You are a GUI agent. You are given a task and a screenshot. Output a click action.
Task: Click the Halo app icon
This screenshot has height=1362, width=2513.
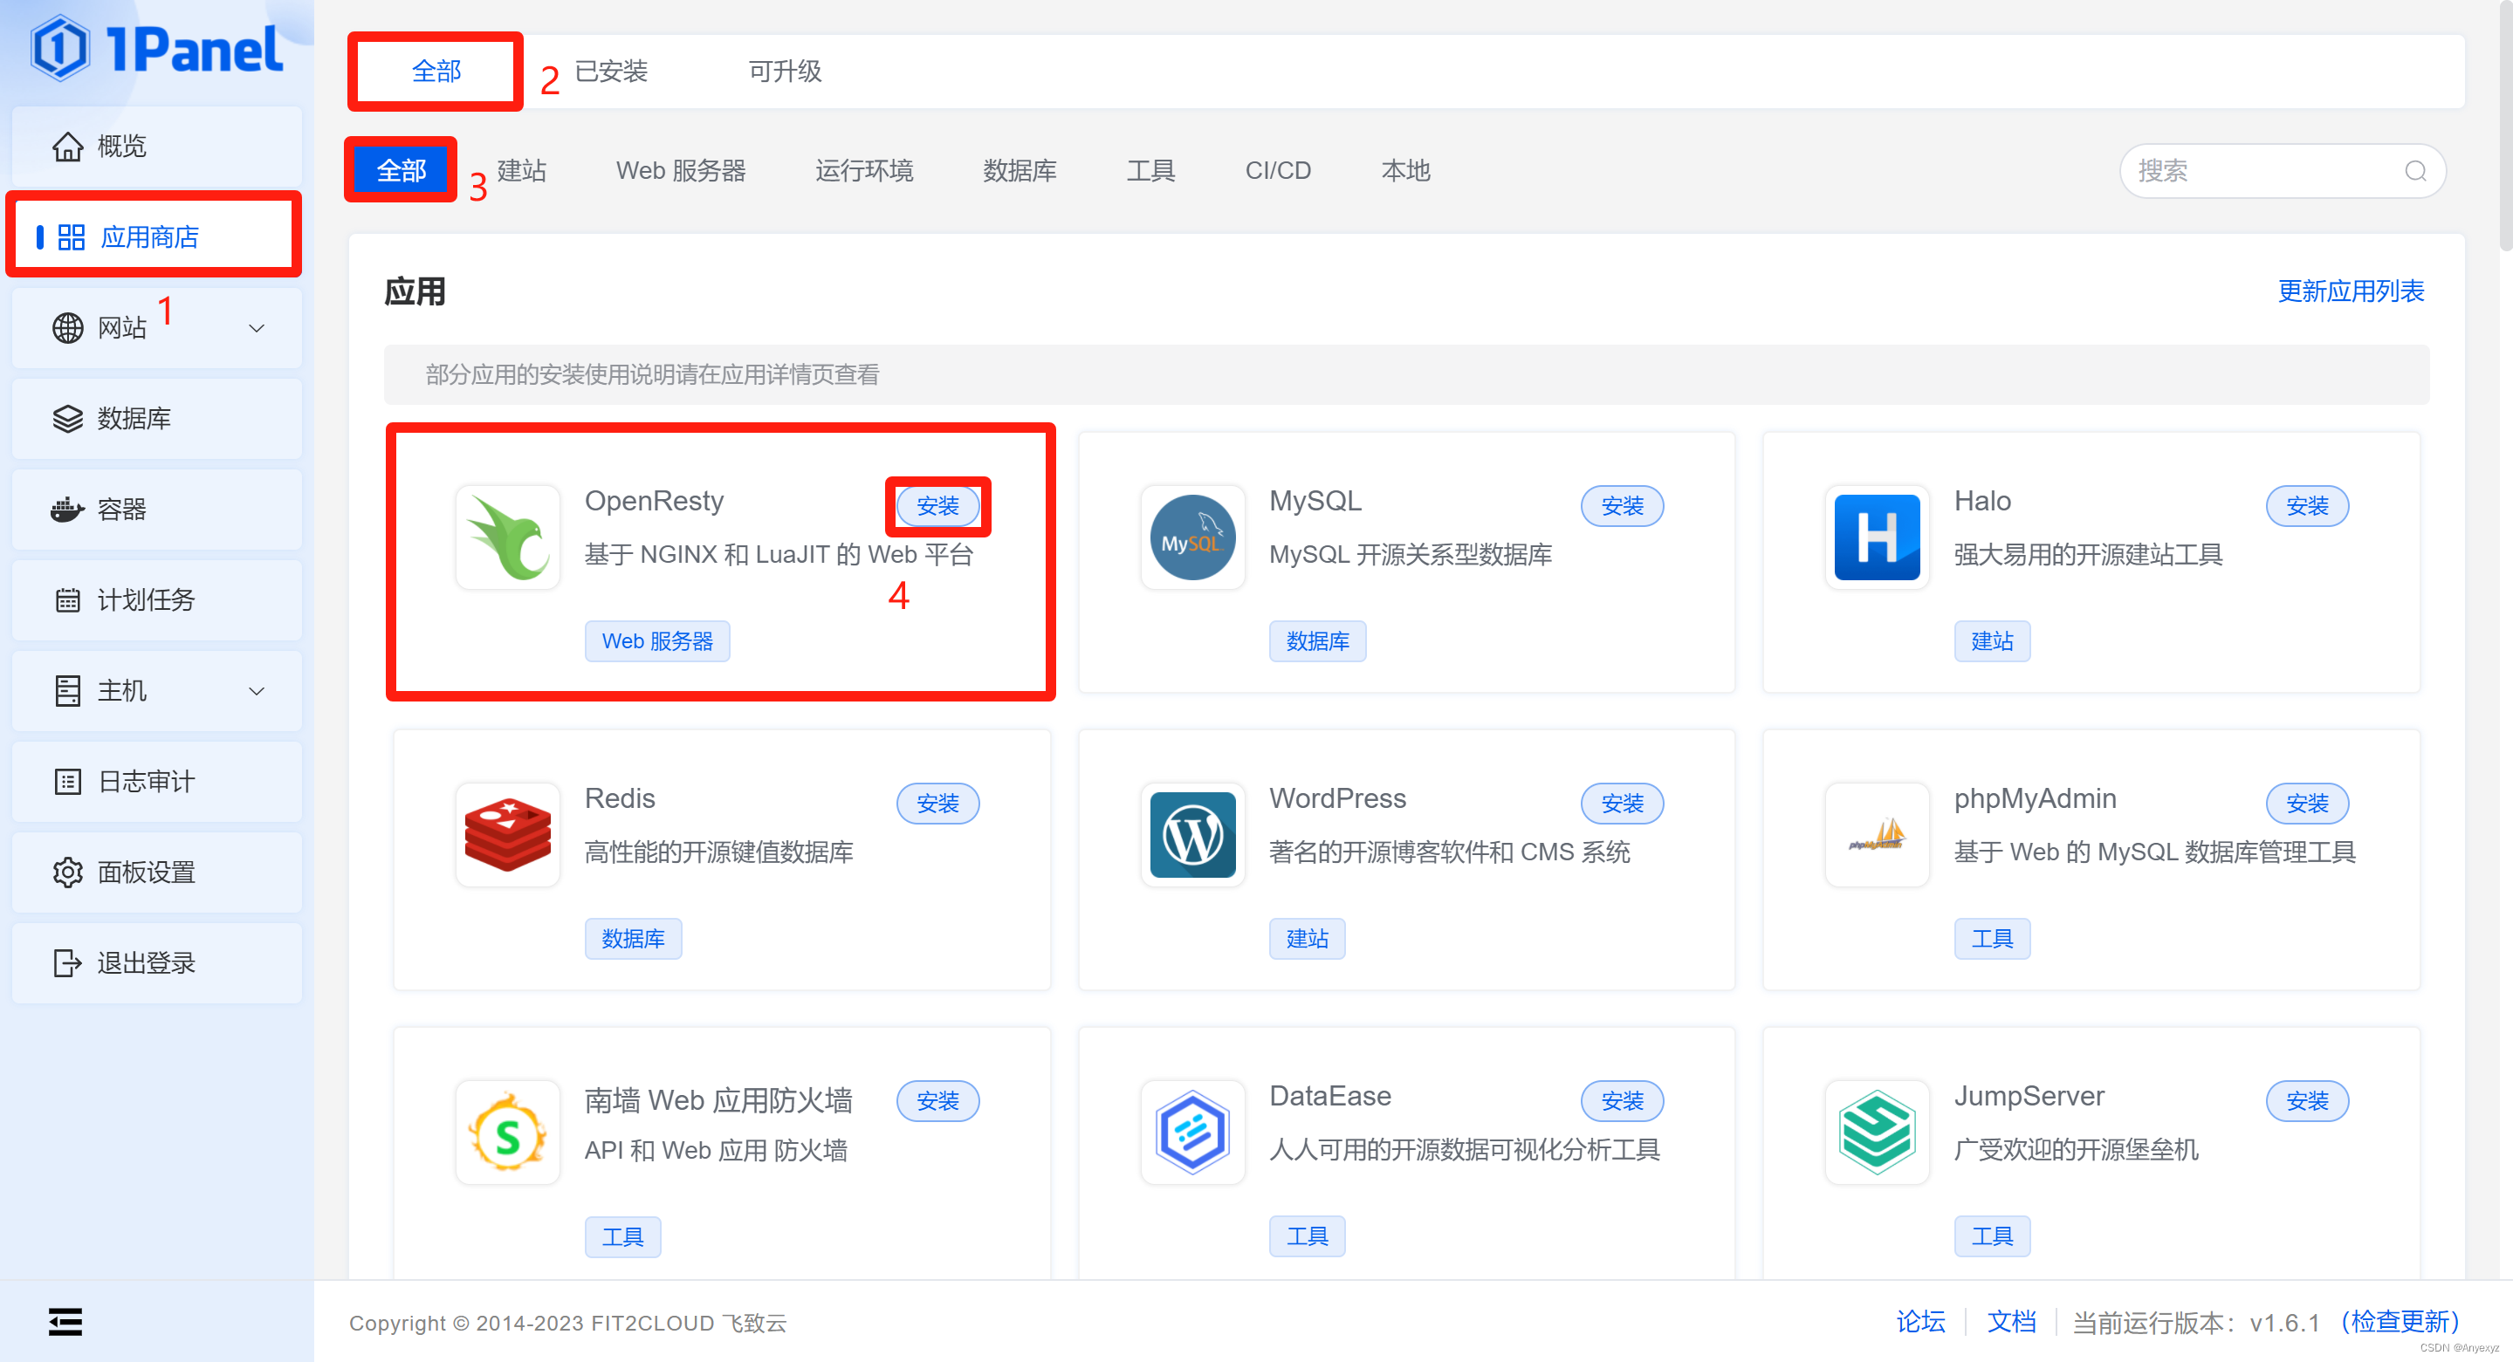point(1877,537)
